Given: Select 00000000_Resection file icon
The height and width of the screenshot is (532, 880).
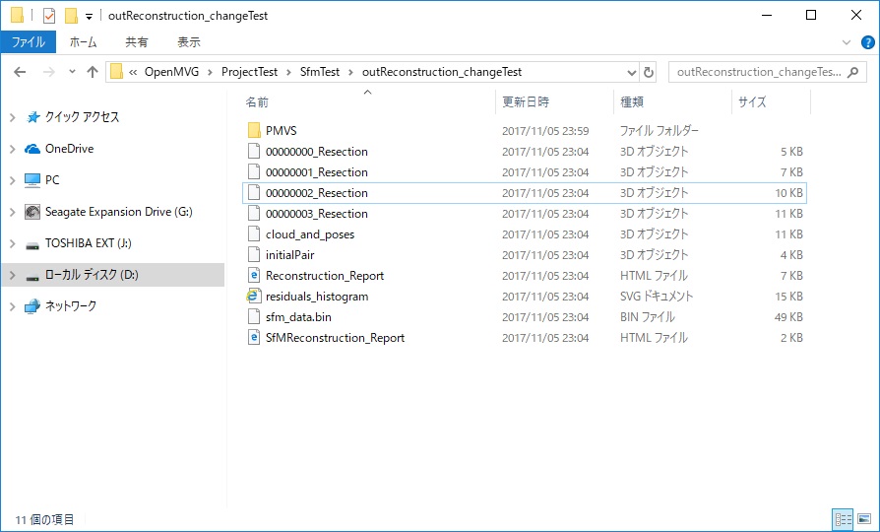Looking at the screenshot, I should tap(254, 151).
